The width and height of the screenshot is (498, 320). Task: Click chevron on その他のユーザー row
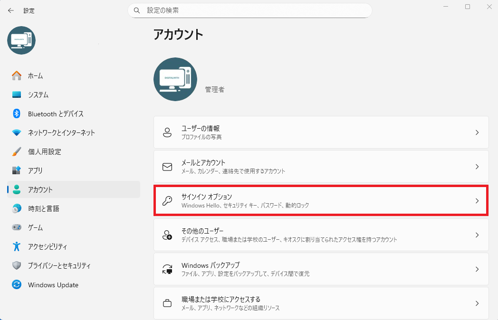pos(477,235)
